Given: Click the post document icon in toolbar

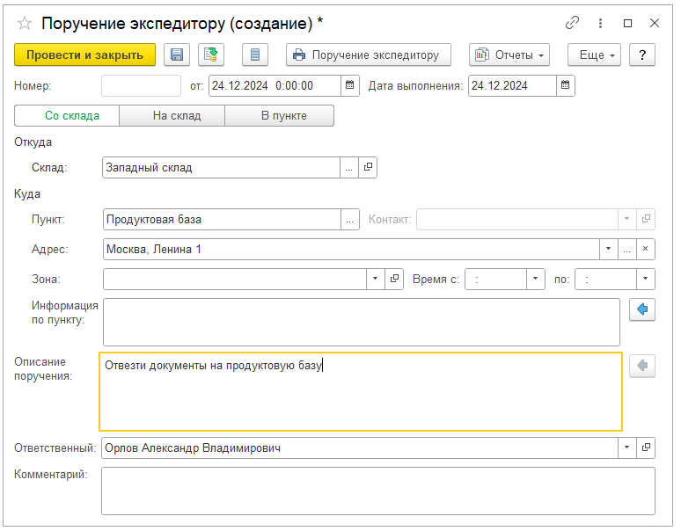Looking at the screenshot, I should coord(211,55).
